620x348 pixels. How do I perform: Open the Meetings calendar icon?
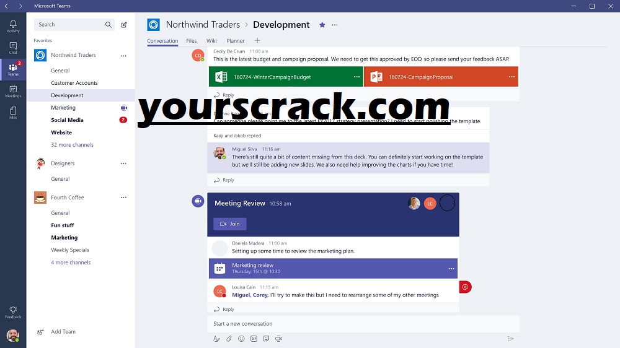(13, 91)
